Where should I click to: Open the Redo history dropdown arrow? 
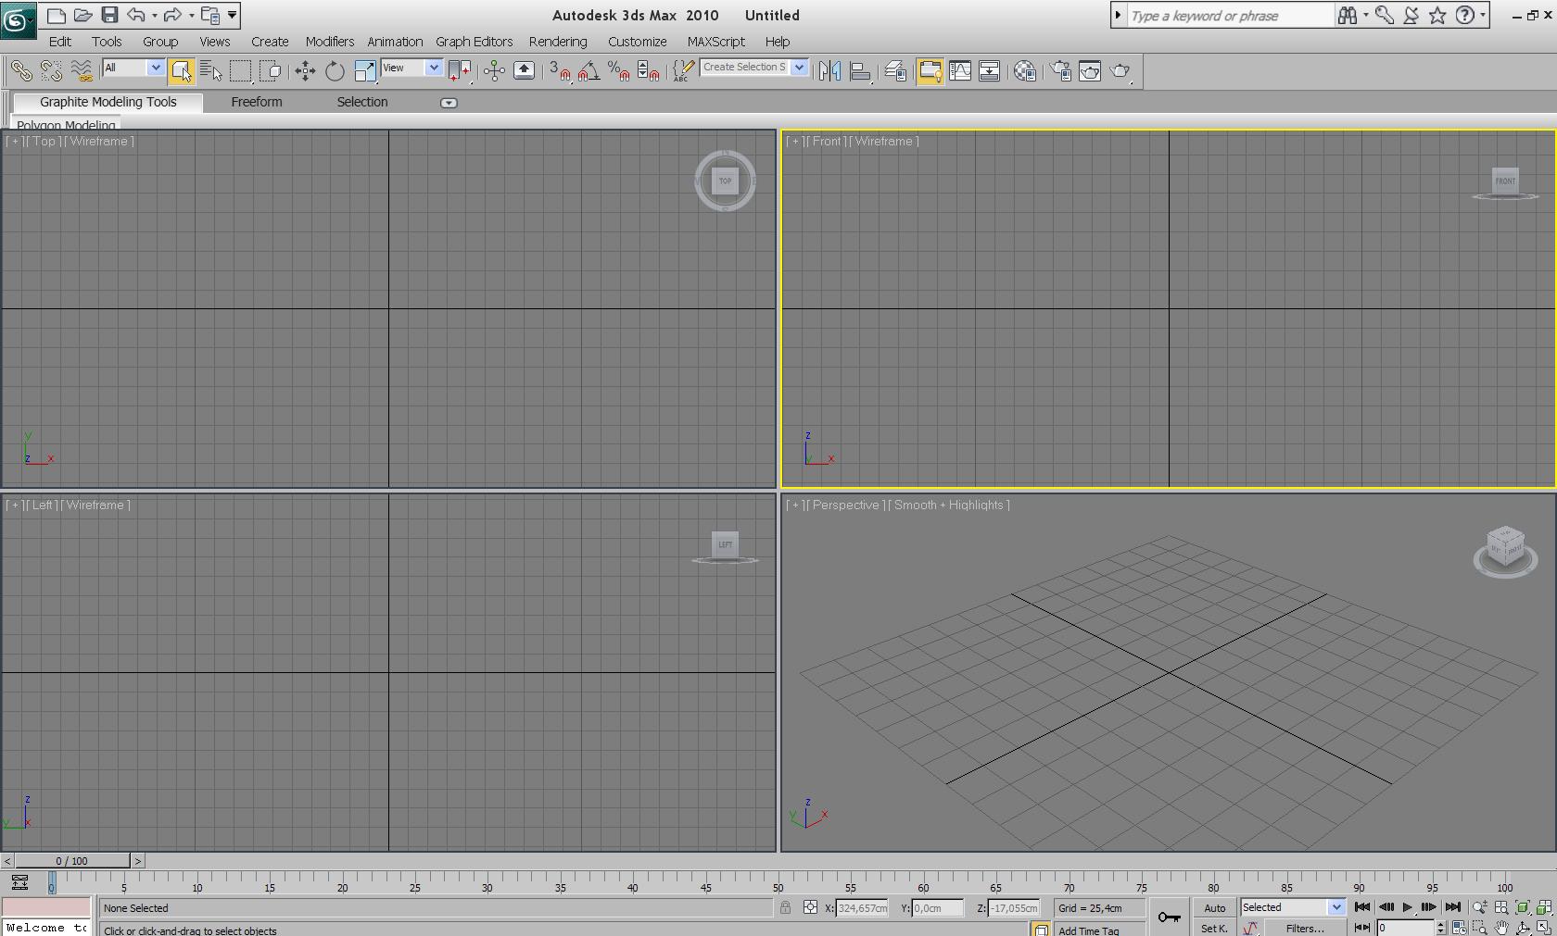(x=191, y=15)
